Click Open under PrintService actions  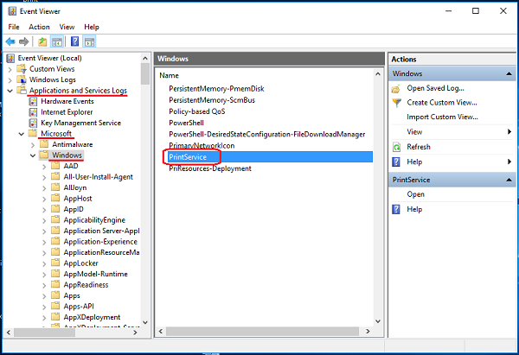pos(415,194)
